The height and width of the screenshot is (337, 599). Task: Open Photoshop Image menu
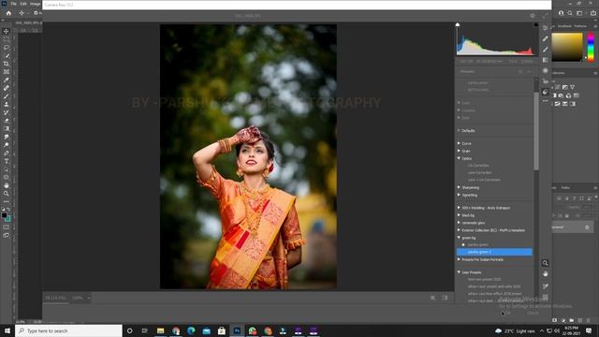click(36, 4)
